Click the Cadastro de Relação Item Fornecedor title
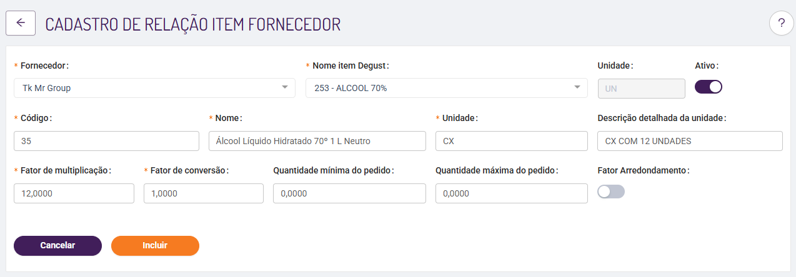Viewport: 796px width, 277px height. (x=193, y=24)
